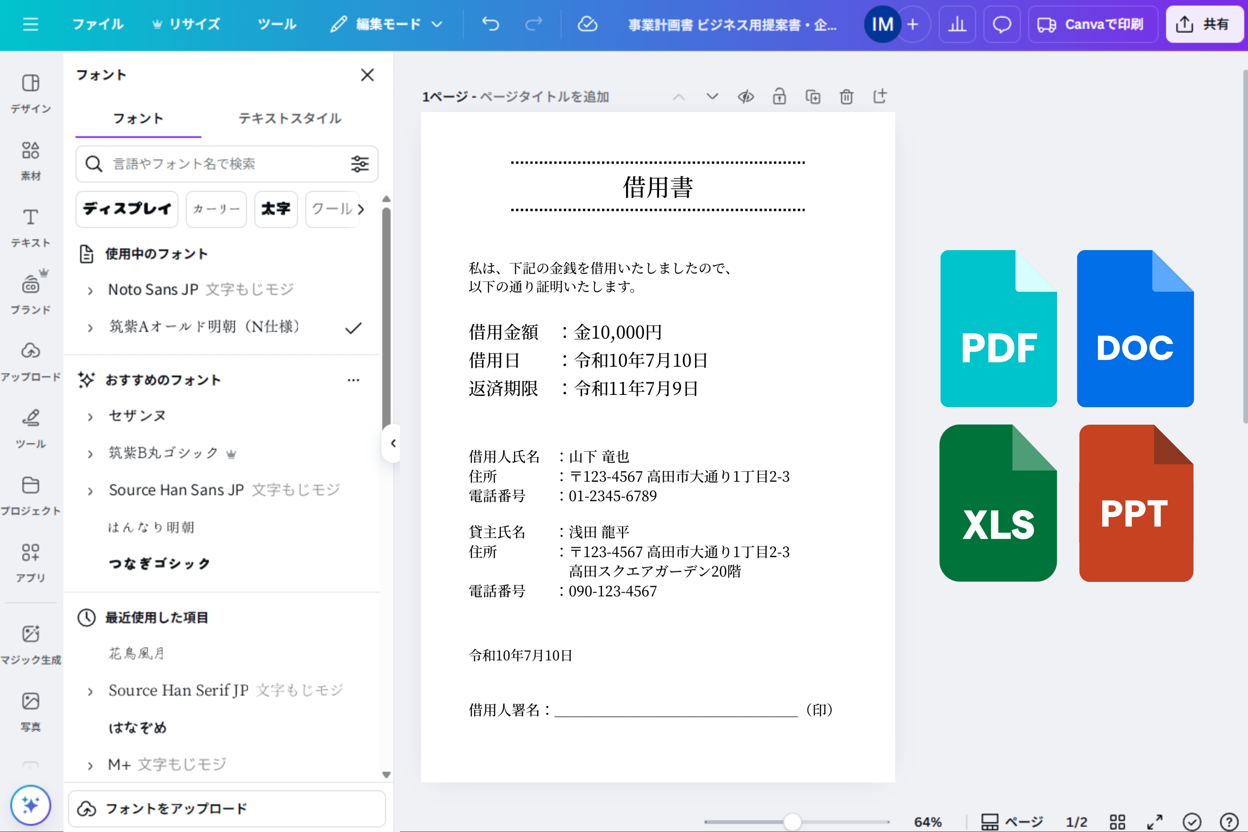This screenshot has height=832, width=1248.
Task: Open the help question mark icon
Action: (x=1229, y=822)
